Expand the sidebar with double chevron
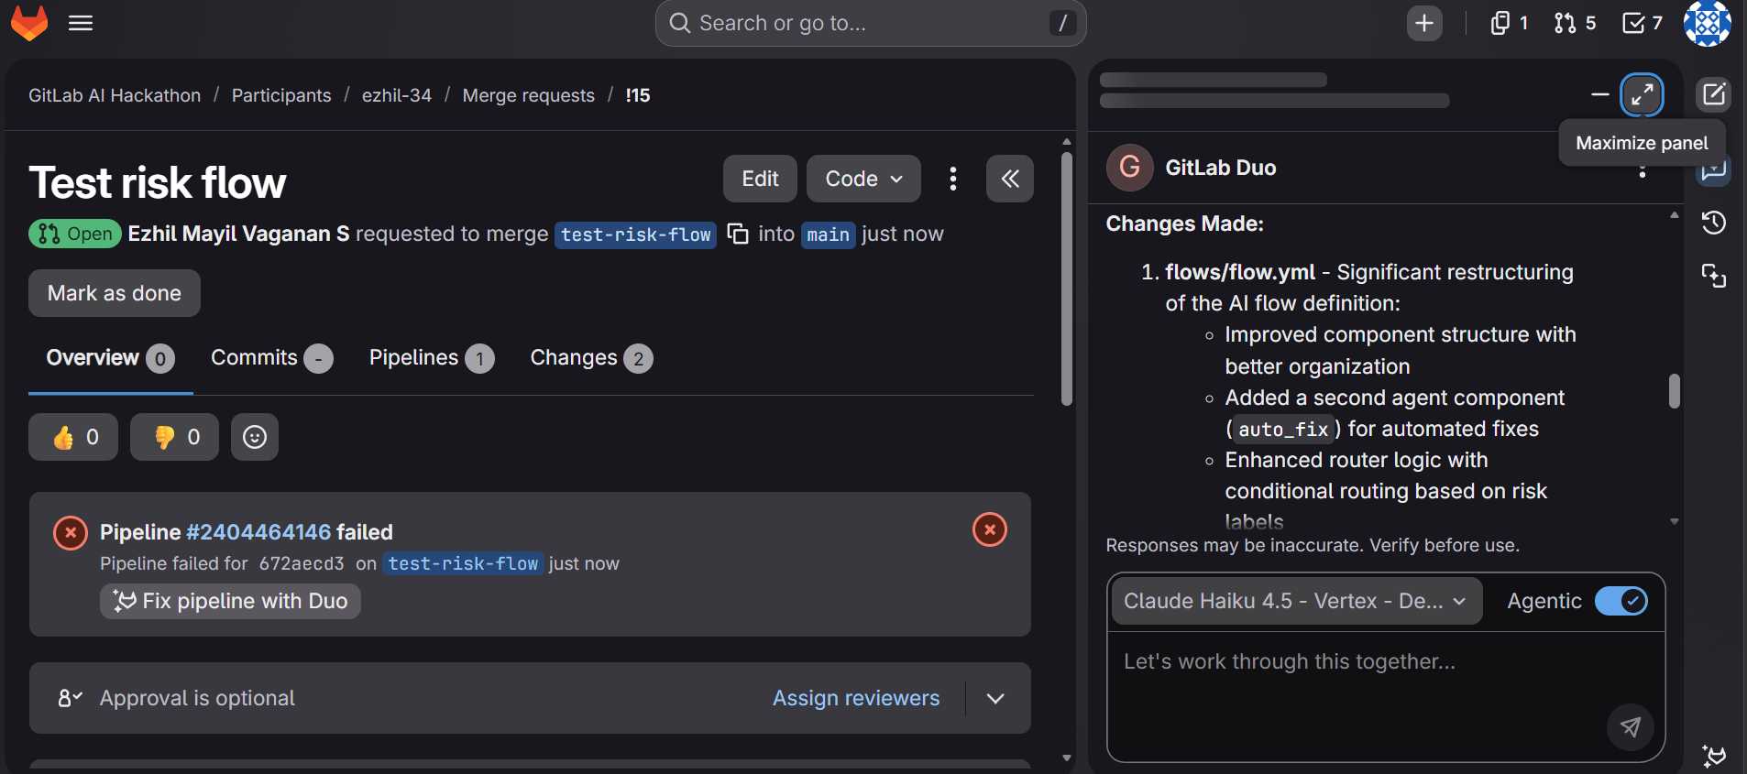This screenshot has height=774, width=1747. coord(1010,179)
